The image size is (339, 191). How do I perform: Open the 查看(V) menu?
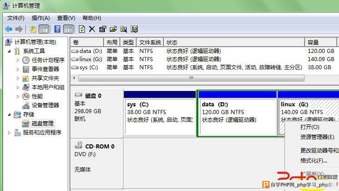click(x=66, y=18)
